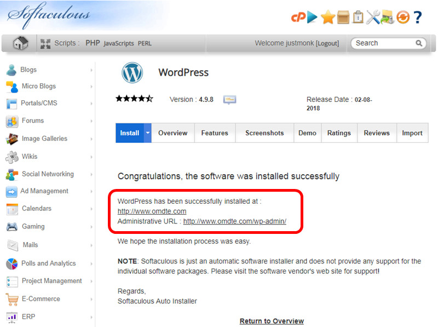Open the changelog icon beside version
The height and width of the screenshot is (327, 438).
(x=229, y=100)
